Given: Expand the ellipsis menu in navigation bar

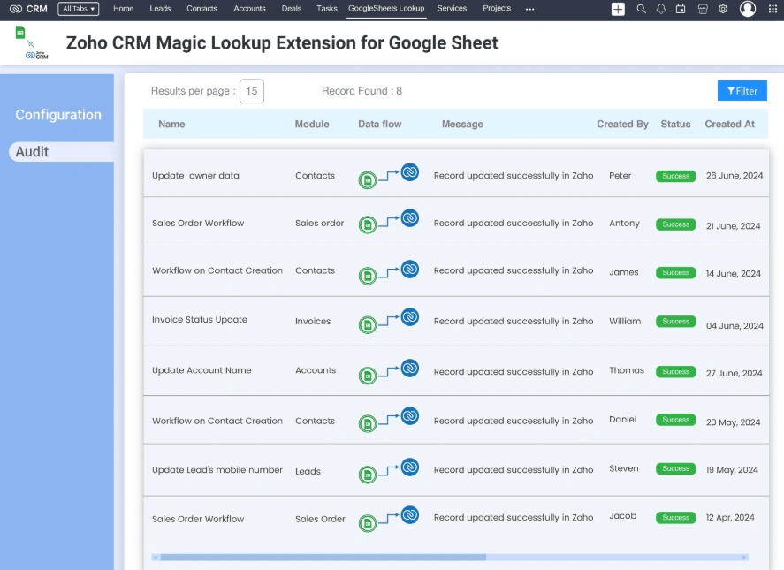Looking at the screenshot, I should [529, 10].
